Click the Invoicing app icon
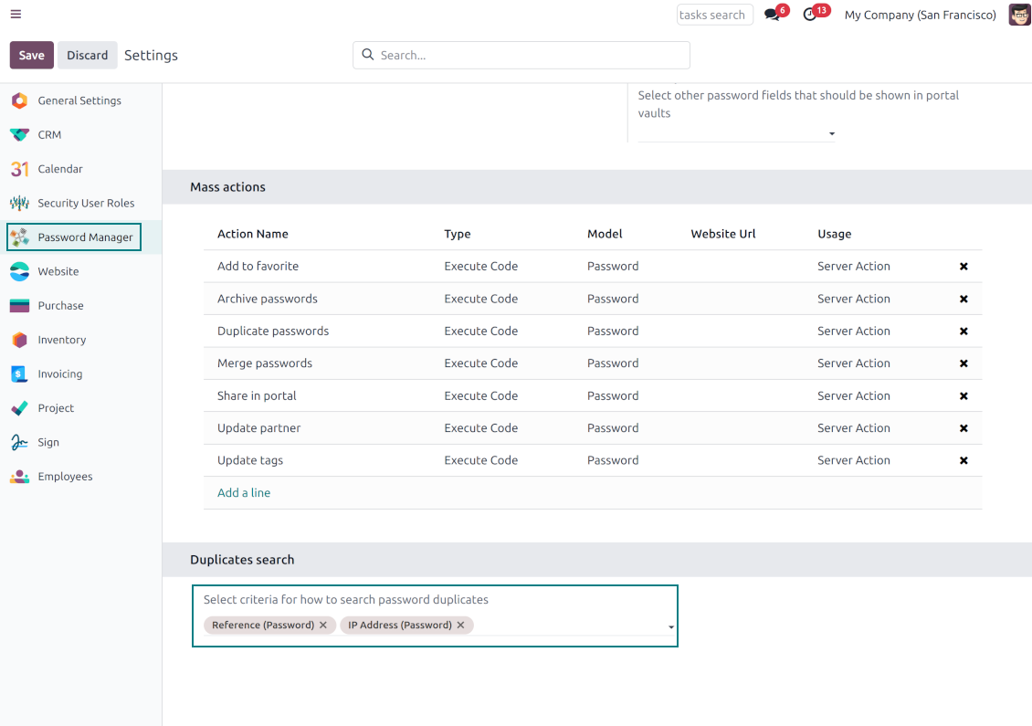 point(20,374)
